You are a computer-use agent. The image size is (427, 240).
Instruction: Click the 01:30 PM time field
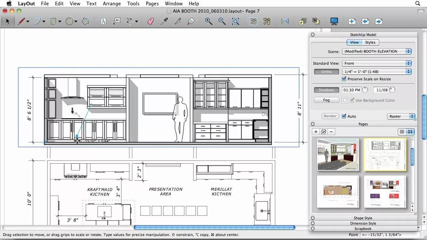(352, 90)
